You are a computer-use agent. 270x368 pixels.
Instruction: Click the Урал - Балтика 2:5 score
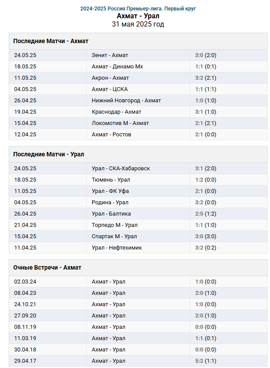click(199, 213)
